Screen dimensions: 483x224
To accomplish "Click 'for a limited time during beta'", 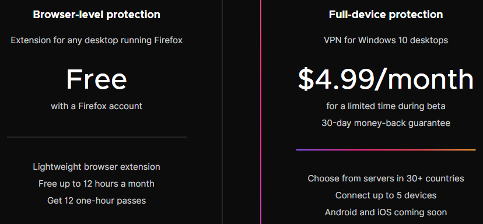I will (x=386, y=106).
